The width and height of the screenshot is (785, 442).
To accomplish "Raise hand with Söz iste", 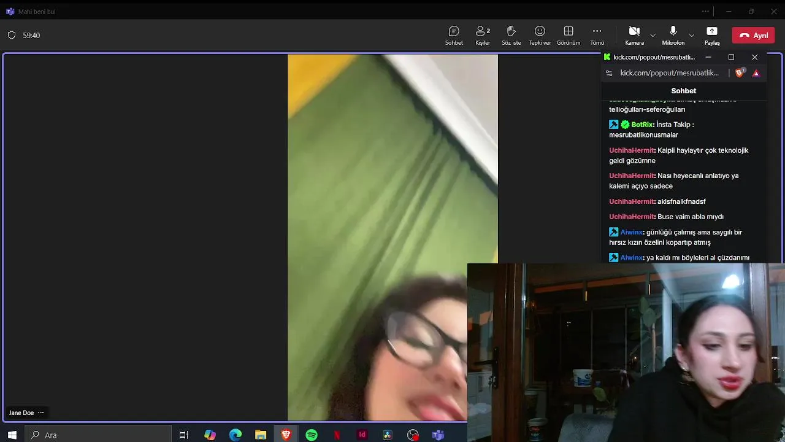I will pyautogui.click(x=511, y=36).
